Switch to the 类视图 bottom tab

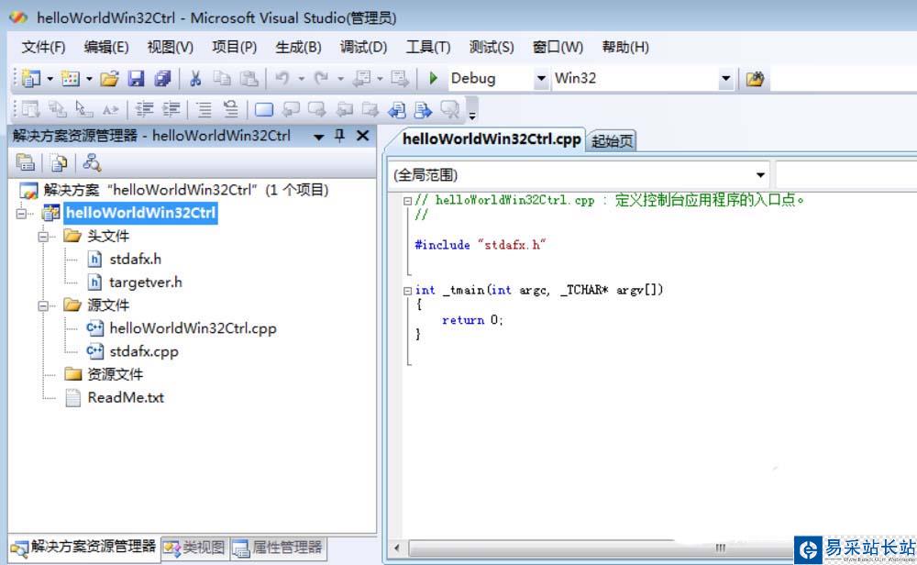coord(194,548)
